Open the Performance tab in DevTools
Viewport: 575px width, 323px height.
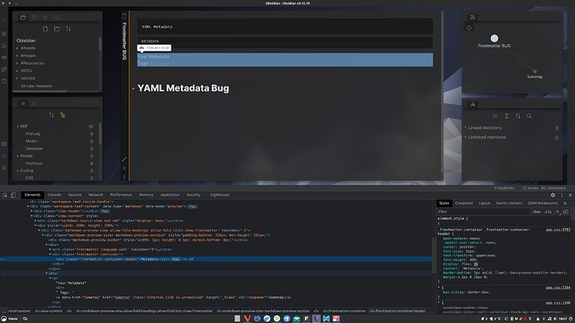[x=121, y=195]
